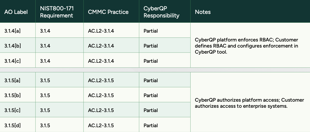The width and height of the screenshot is (310, 132).
Task: Select the 3.1.4[b] AO label cell
Action: 12,46
